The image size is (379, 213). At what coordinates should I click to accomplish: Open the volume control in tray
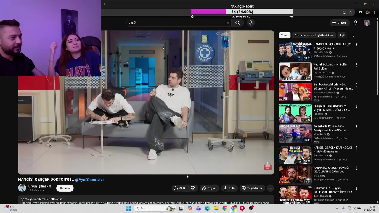click(x=354, y=208)
